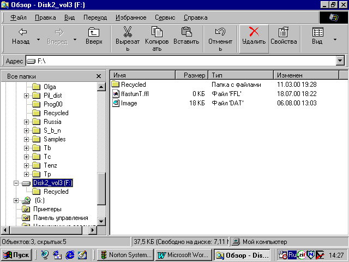Go back with the Назад toolbar button
Viewport: 349px width, 262px height.
pos(21,37)
